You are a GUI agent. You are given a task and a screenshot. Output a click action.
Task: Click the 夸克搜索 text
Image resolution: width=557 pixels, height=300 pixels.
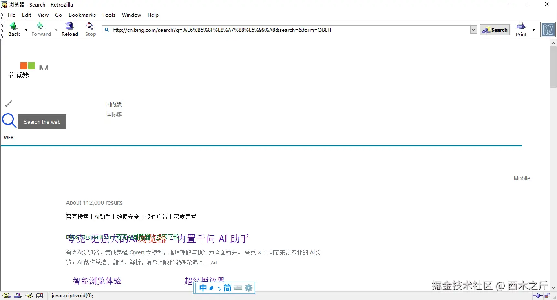pyautogui.click(x=77, y=217)
